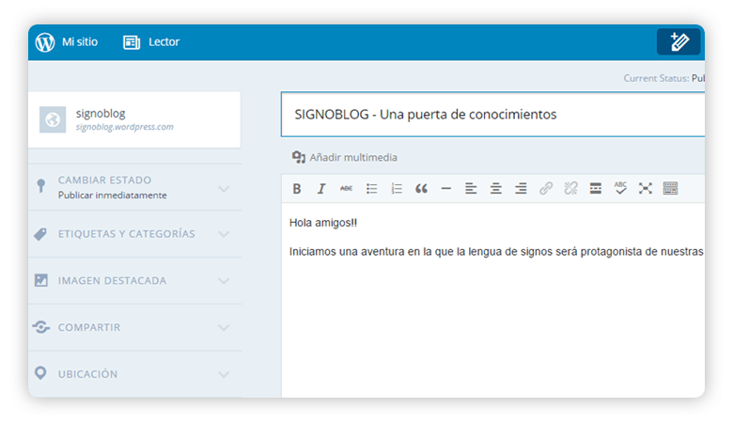Apply blockquote formatting
The height and width of the screenshot is (423, 733).
point(421,188)
